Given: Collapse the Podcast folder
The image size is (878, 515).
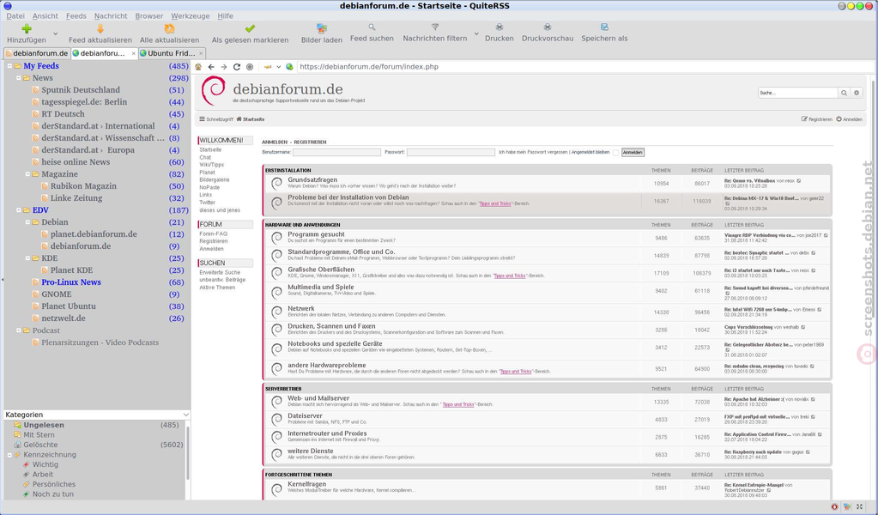Looking at the screenshot, I should click(19, 330).
